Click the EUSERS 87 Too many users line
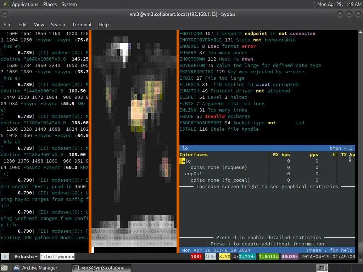Image resolution: width=363 pixels, height=272 pixels. click(x=213, y=53)
